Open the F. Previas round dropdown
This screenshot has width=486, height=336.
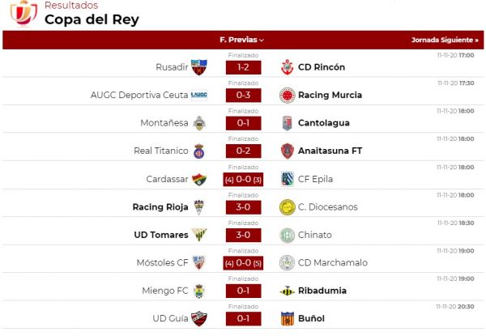(x=242, y=40)
